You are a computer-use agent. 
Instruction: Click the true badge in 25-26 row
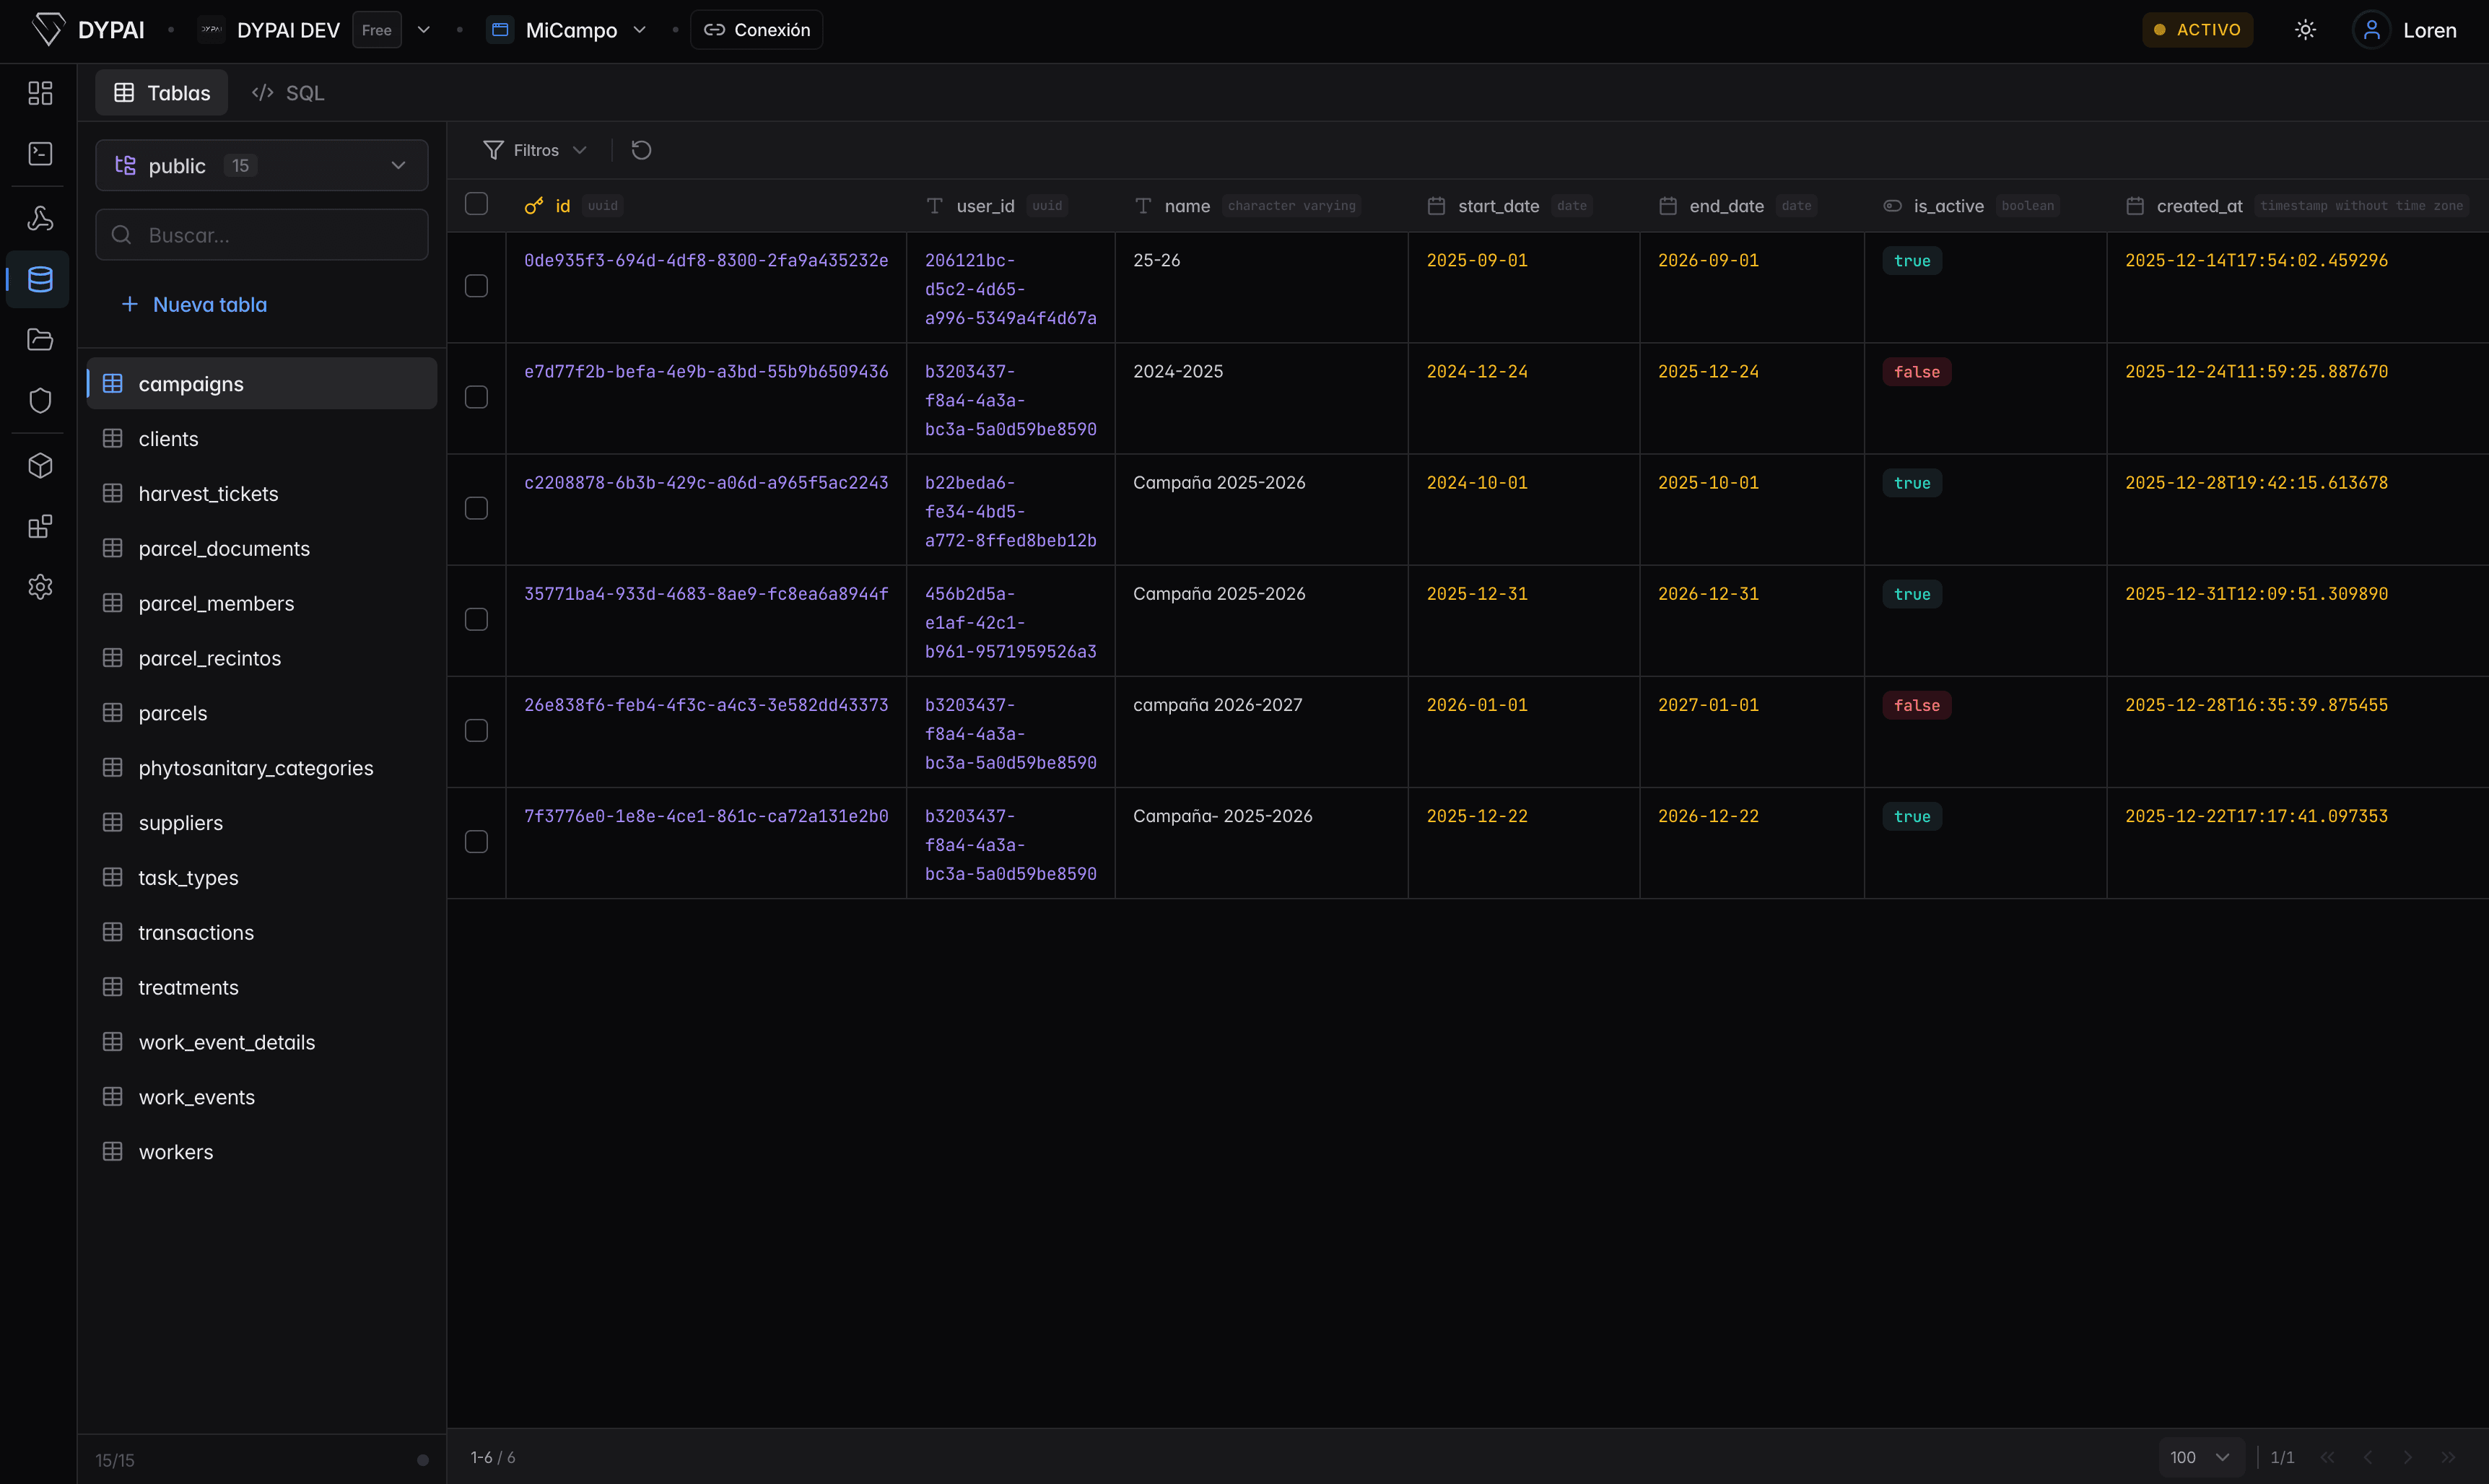click(1912, 261)
